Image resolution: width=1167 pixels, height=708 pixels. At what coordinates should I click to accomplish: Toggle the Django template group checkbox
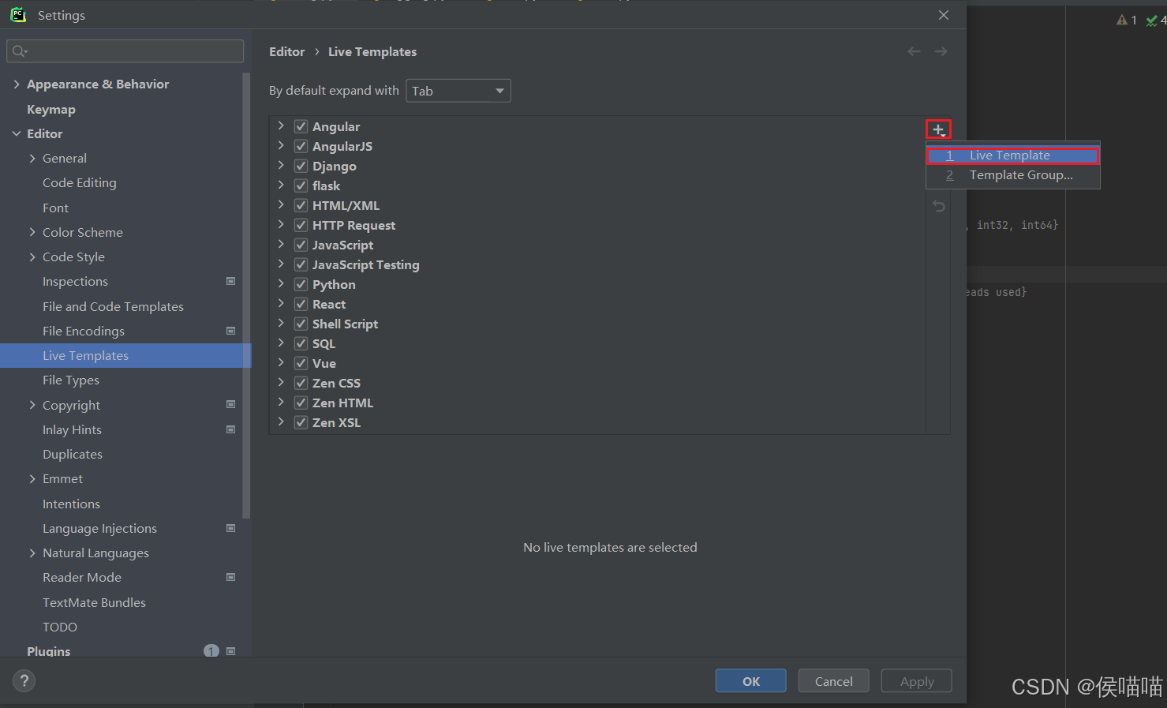pos(301,166)
